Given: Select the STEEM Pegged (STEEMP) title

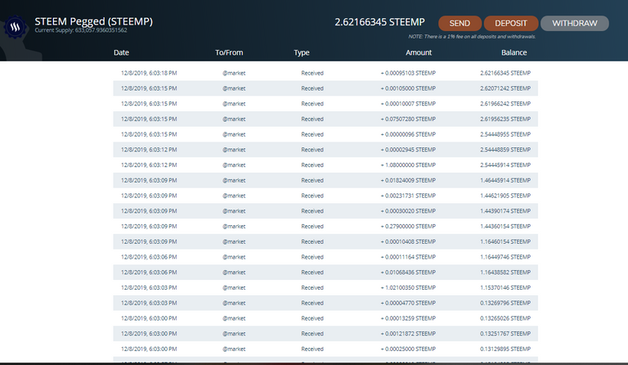Looking at the screenshot, I should coord(94,21).
